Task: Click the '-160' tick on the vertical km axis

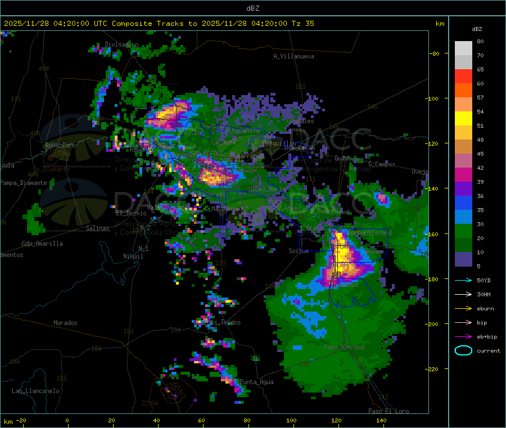Action: 431,235
